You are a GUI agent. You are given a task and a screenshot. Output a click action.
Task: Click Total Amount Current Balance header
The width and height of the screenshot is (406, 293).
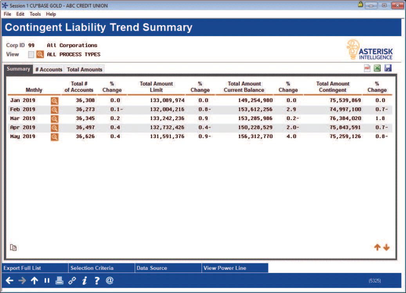coord(244,87)
